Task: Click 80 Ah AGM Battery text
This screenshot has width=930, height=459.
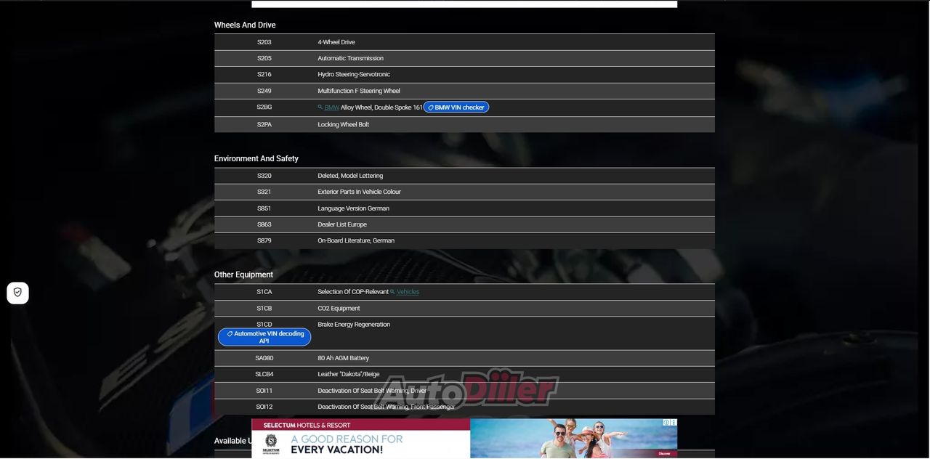Action: (344, 358)
